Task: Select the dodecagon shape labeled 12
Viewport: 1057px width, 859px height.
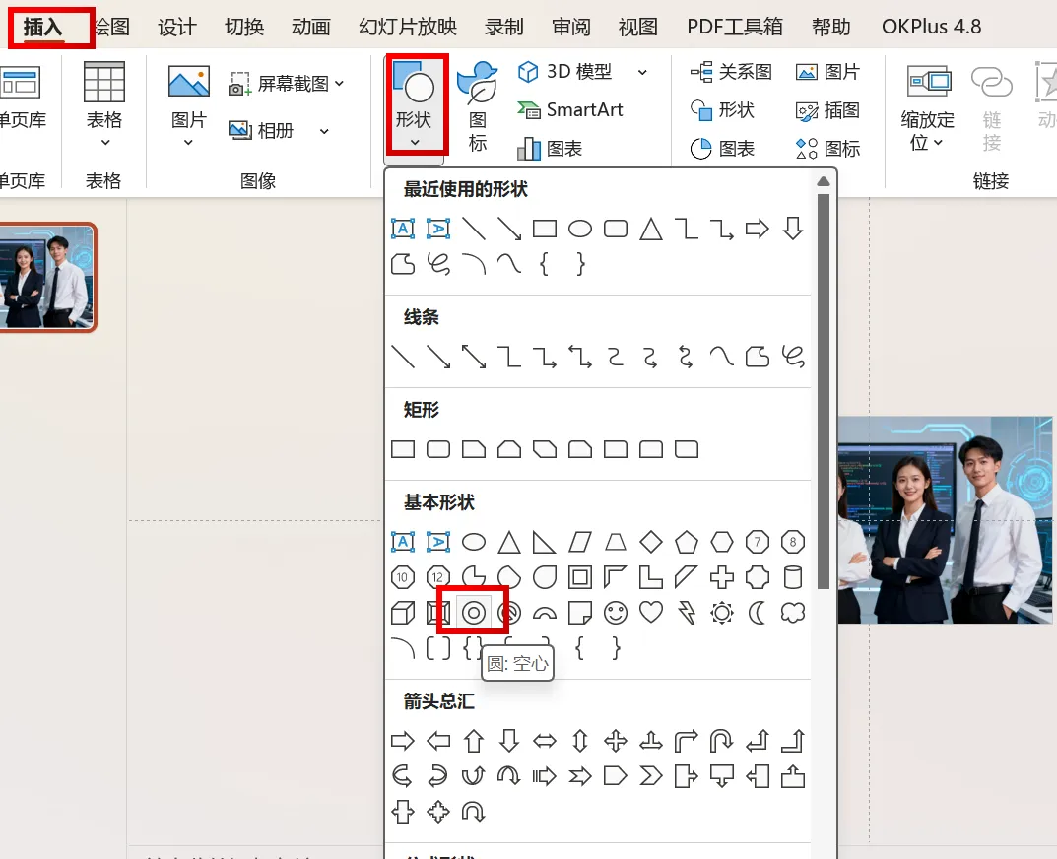Action: click(x=438, y=577)
